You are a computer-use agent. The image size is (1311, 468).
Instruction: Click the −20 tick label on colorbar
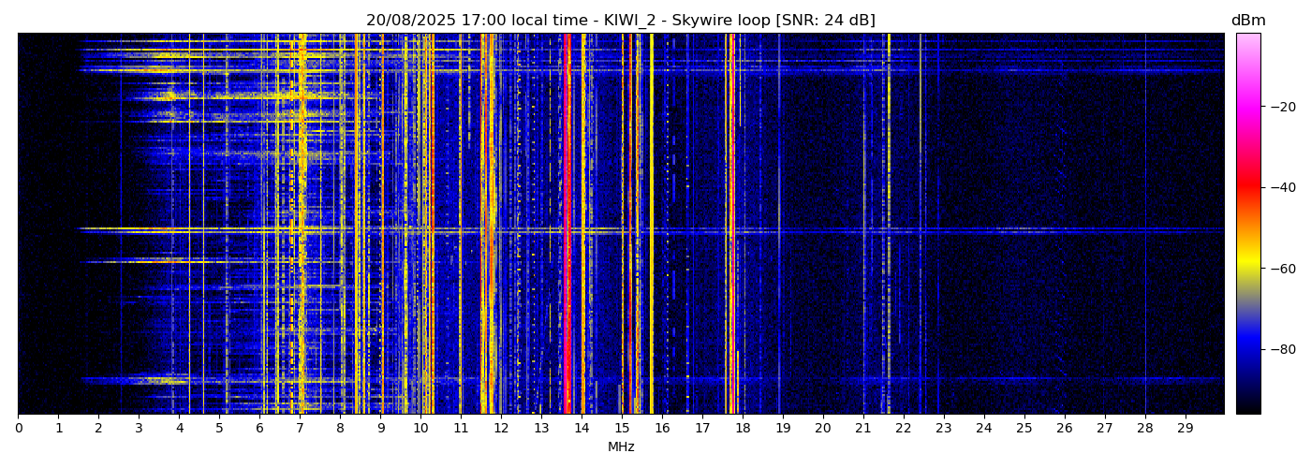[1277, 107]
